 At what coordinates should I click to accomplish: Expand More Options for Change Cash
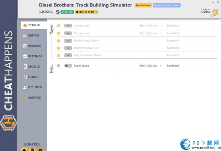[150, 26]
